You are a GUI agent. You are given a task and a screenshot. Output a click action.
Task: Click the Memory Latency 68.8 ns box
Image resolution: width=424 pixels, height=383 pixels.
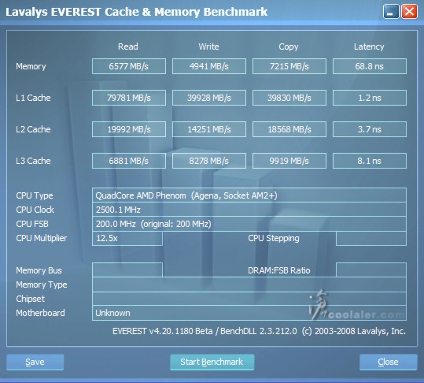click(x=370, y=66)
